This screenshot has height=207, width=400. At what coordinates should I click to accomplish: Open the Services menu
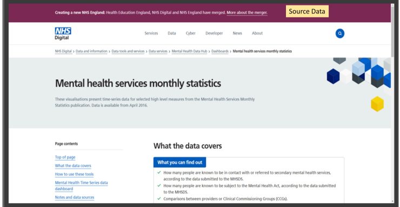tap(151, 33)
